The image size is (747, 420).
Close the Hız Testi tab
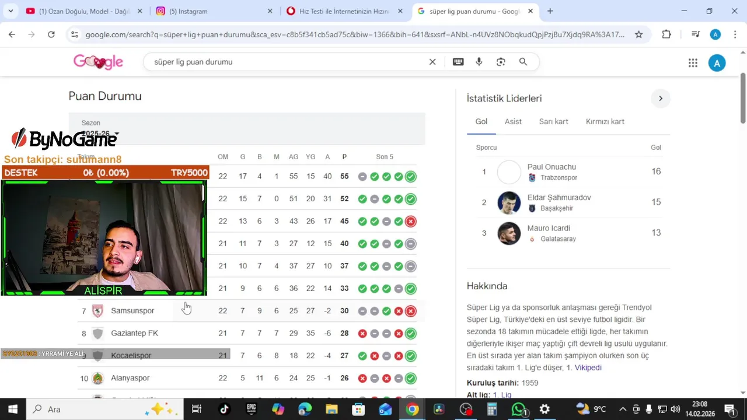pos(400,11)
